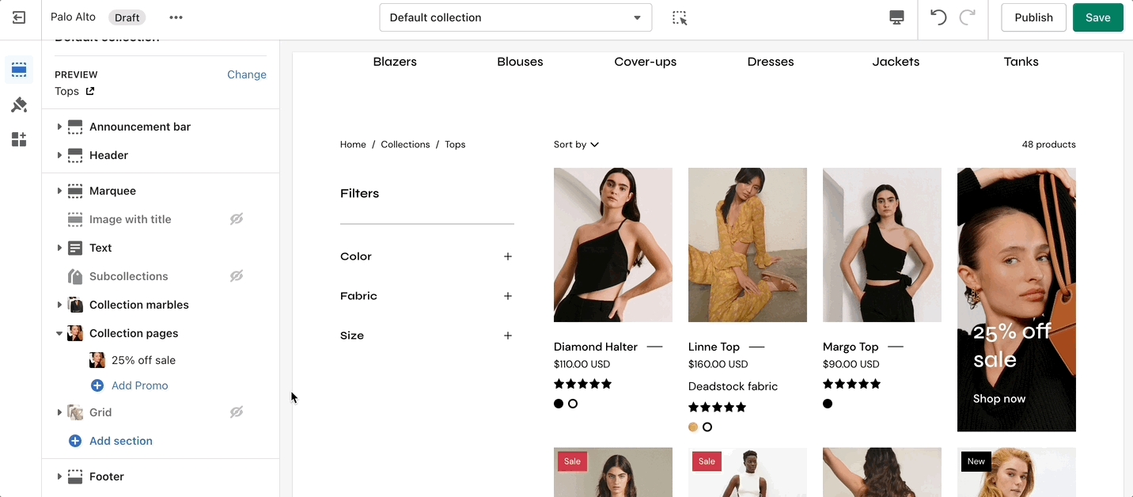This screenshot has width=1133, height=497.
Task: Toggle visibility of the Grid section
Action: click(236, 412)
